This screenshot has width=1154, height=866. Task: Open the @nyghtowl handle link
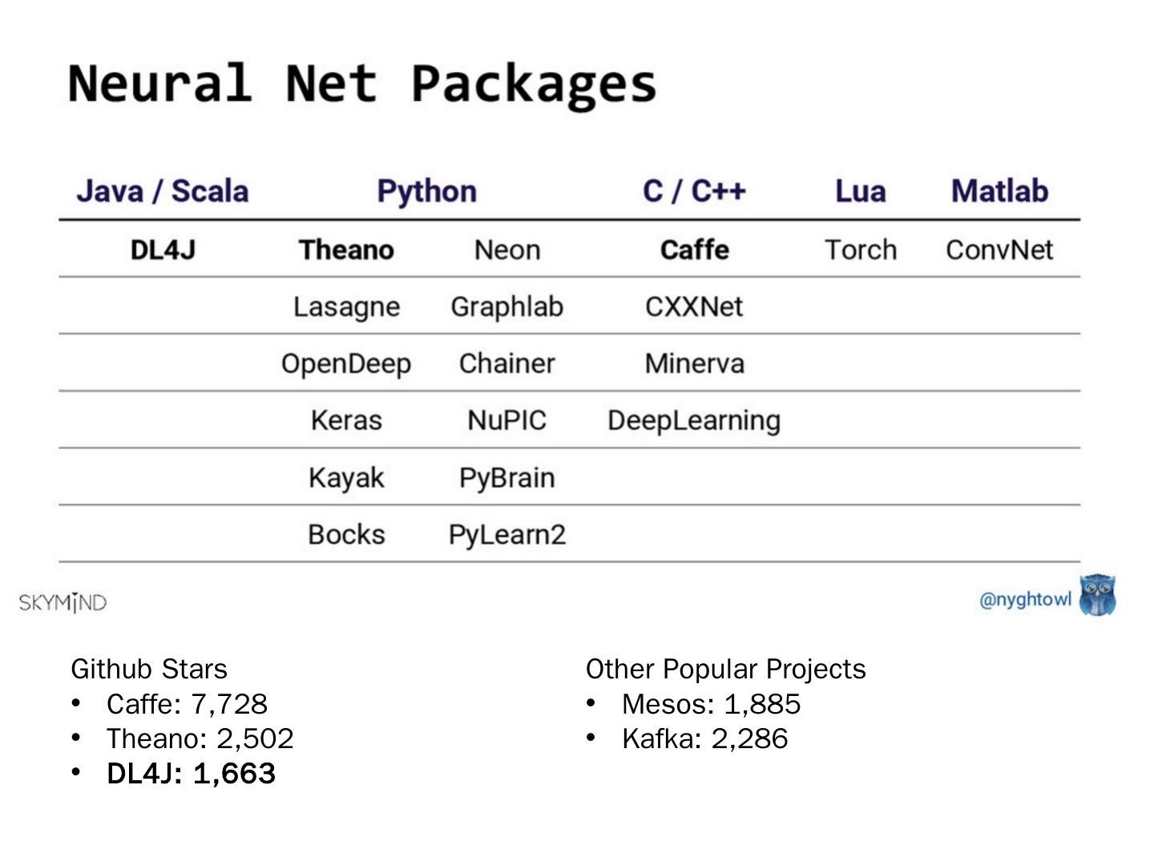pyautogui.click(x=1025, y=599)
